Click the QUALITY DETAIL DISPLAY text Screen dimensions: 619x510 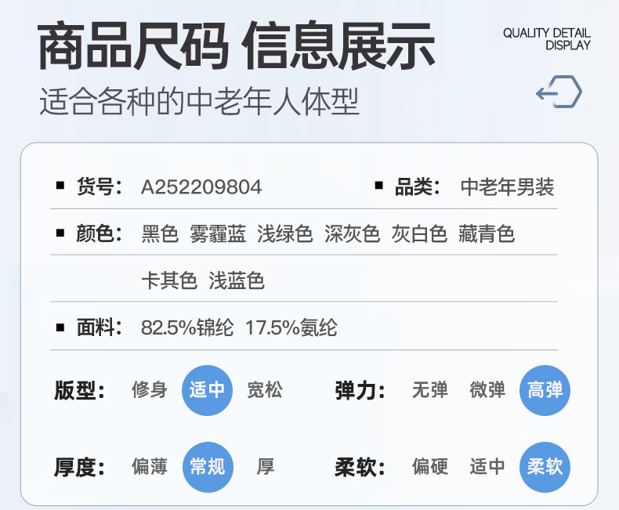[547, 39]
